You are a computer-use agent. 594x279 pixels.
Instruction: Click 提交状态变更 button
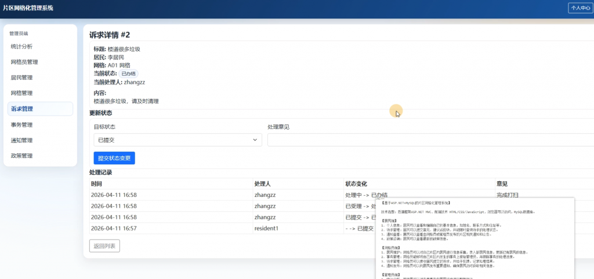click(x=114, y=158)
